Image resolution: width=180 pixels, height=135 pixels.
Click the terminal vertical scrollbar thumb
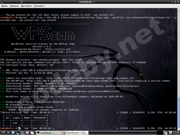tap(179, 112)
